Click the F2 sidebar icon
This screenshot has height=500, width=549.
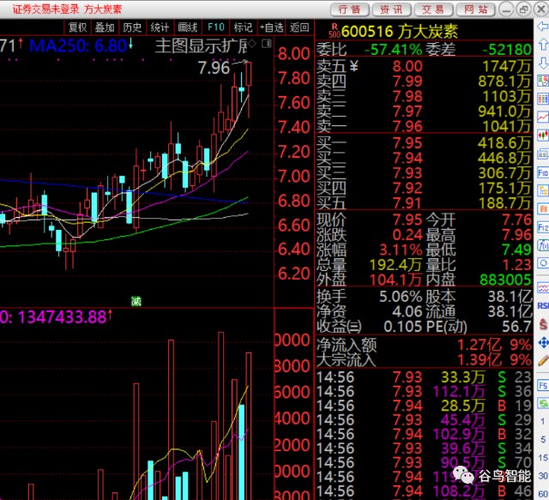(543, 227)
